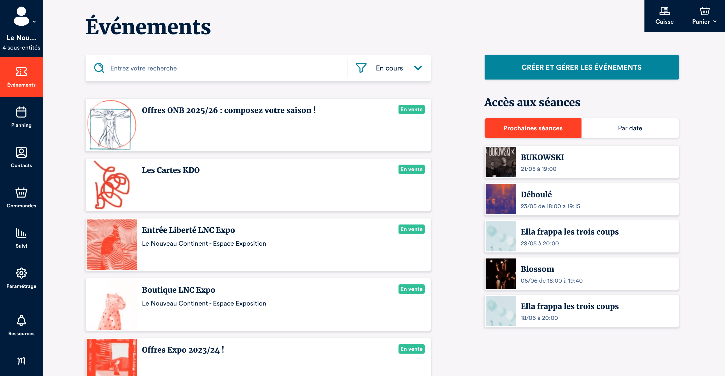Viewport: 725px width, 376px height.
Task: Open the Événements ticket icon
Action: pyautogui.click(x=21, y=72)
